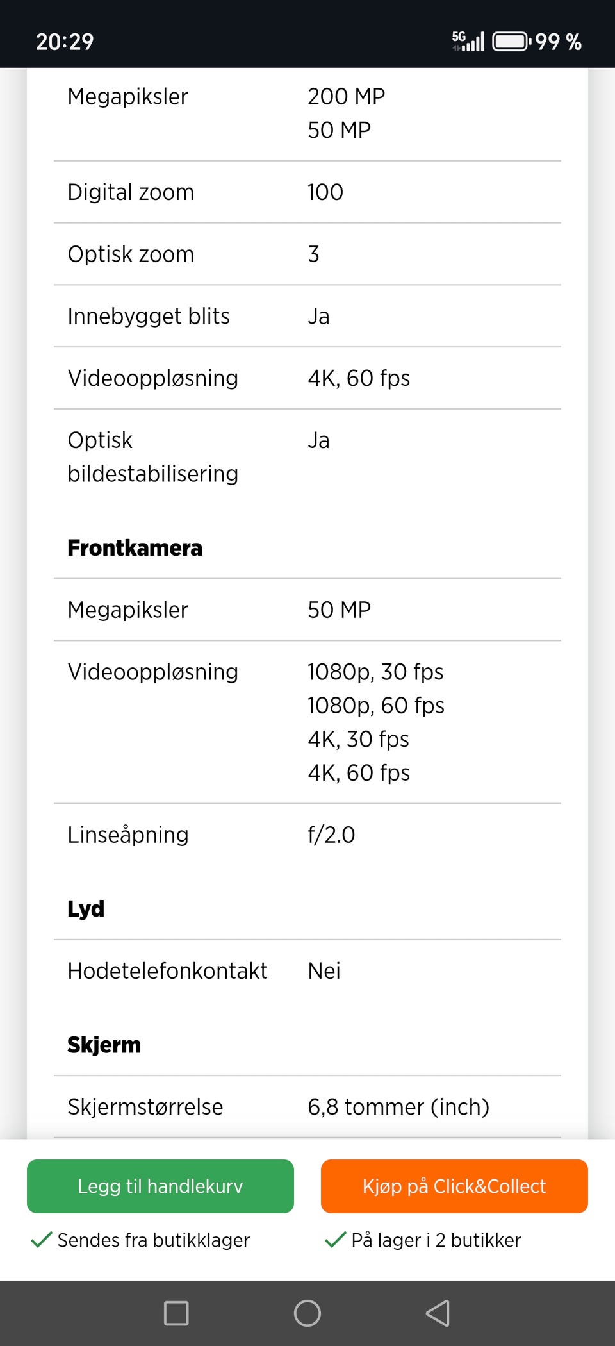This screenshot has width=615, height=1346.
Task: Tap the Android back navigation triangle
Action: click(438, 1313)
